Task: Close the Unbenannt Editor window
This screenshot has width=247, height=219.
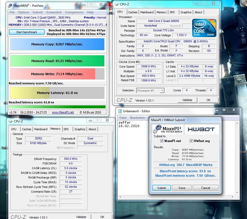Action: click(234, 110)
